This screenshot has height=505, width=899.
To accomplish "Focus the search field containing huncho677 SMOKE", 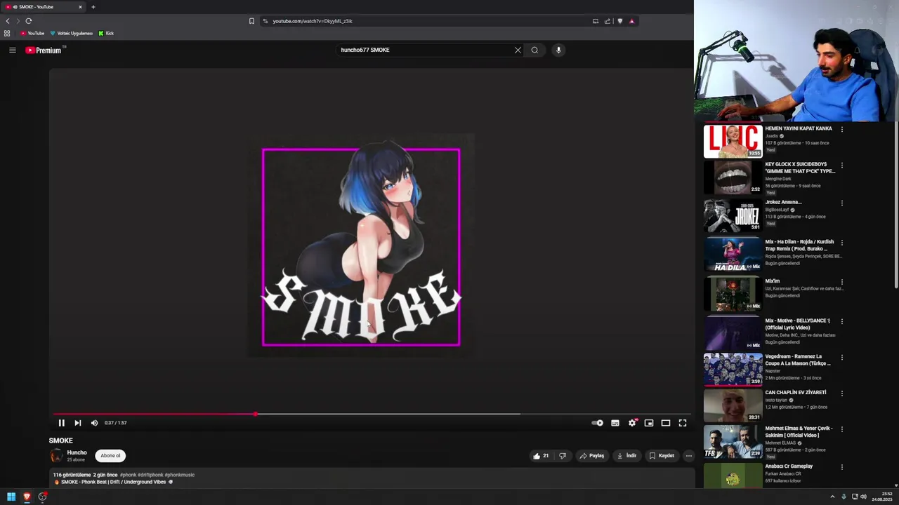I will [425, 50].
